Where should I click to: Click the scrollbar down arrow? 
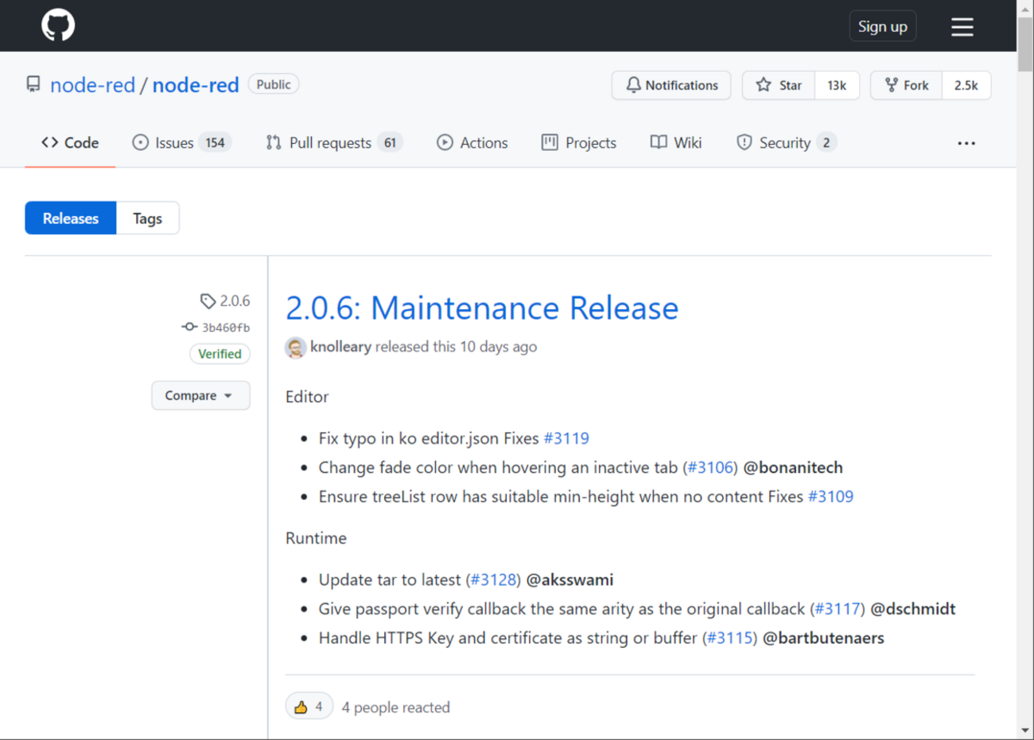click(x=1025, y=730)
